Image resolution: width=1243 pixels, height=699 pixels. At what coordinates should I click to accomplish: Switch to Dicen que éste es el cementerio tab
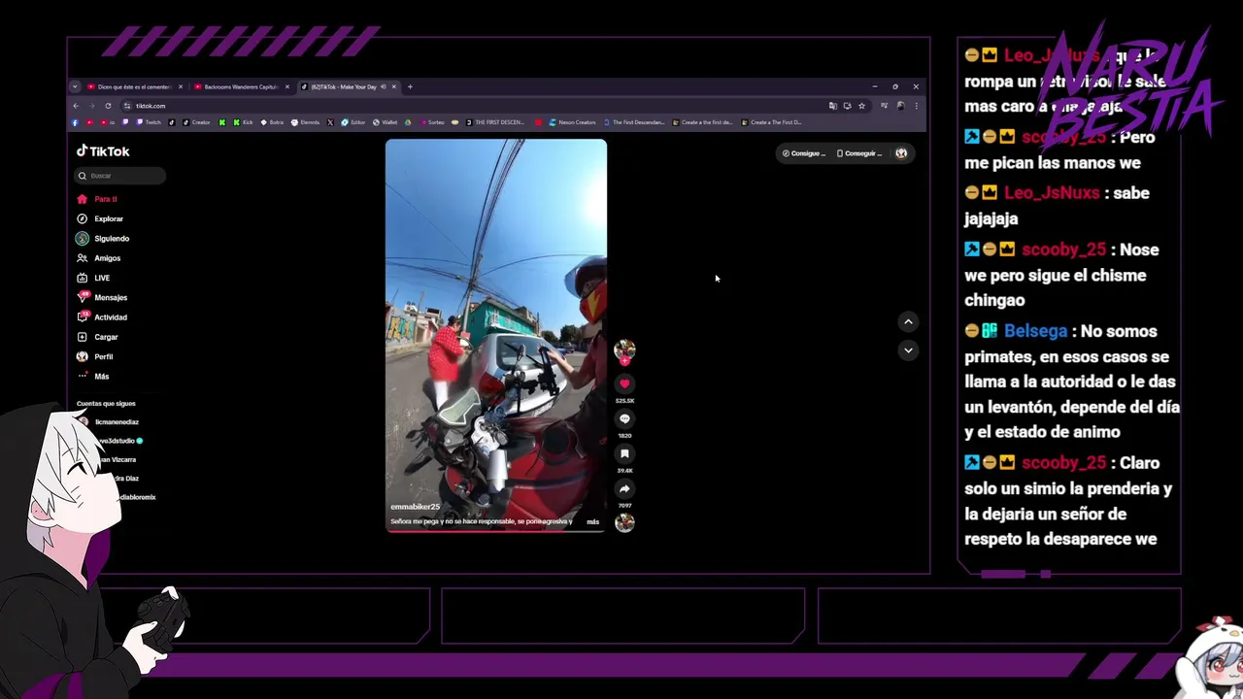click(x=134, y=87)
